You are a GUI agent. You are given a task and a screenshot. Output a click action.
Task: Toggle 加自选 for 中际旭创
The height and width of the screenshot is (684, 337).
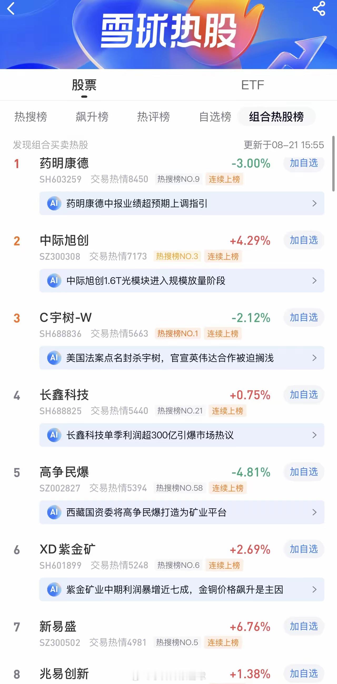pos(304,240)
